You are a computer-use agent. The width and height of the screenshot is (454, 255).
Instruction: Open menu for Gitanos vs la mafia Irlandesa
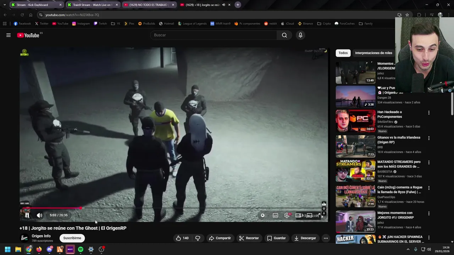coord(429,138)
